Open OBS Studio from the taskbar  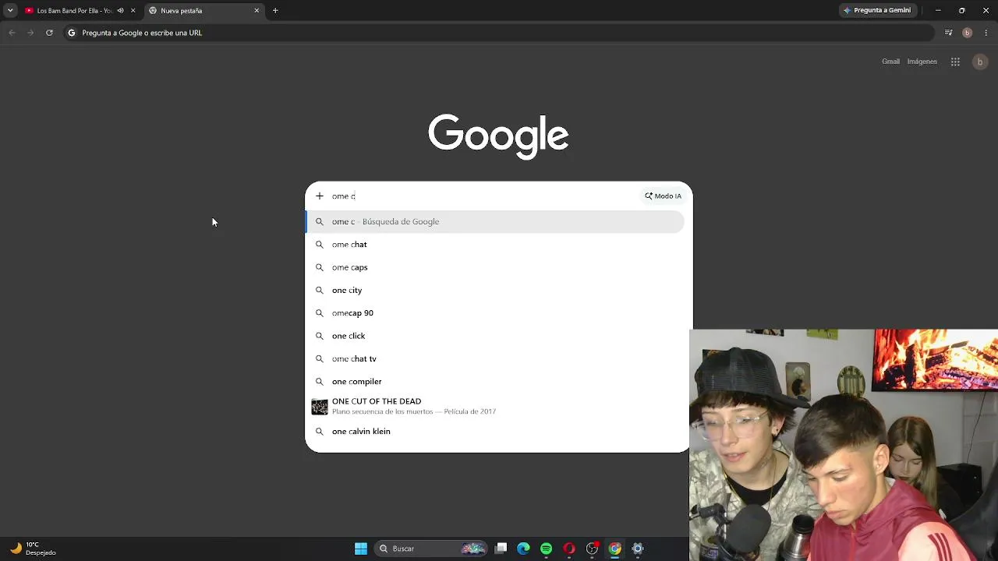(x=593, y=549)
